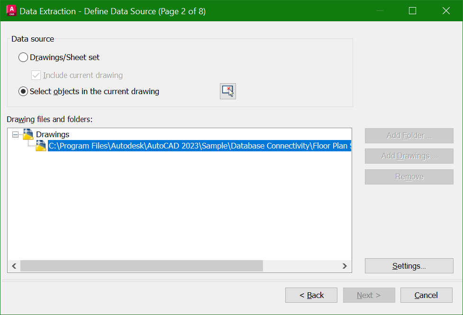This screenshot has height=315, width=463.
Task: Click the Drawings folder icon in tree
Action: [x=28, y=134]
